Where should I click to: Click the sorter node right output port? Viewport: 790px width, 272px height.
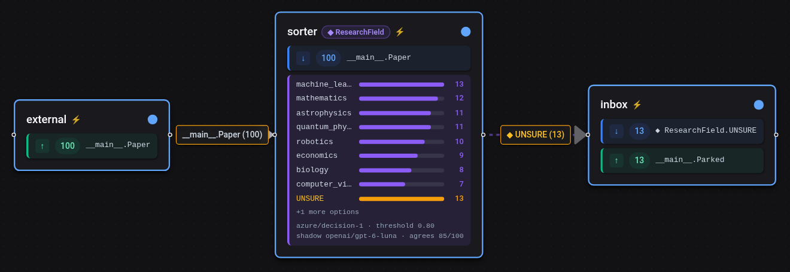tap(483, 135)
